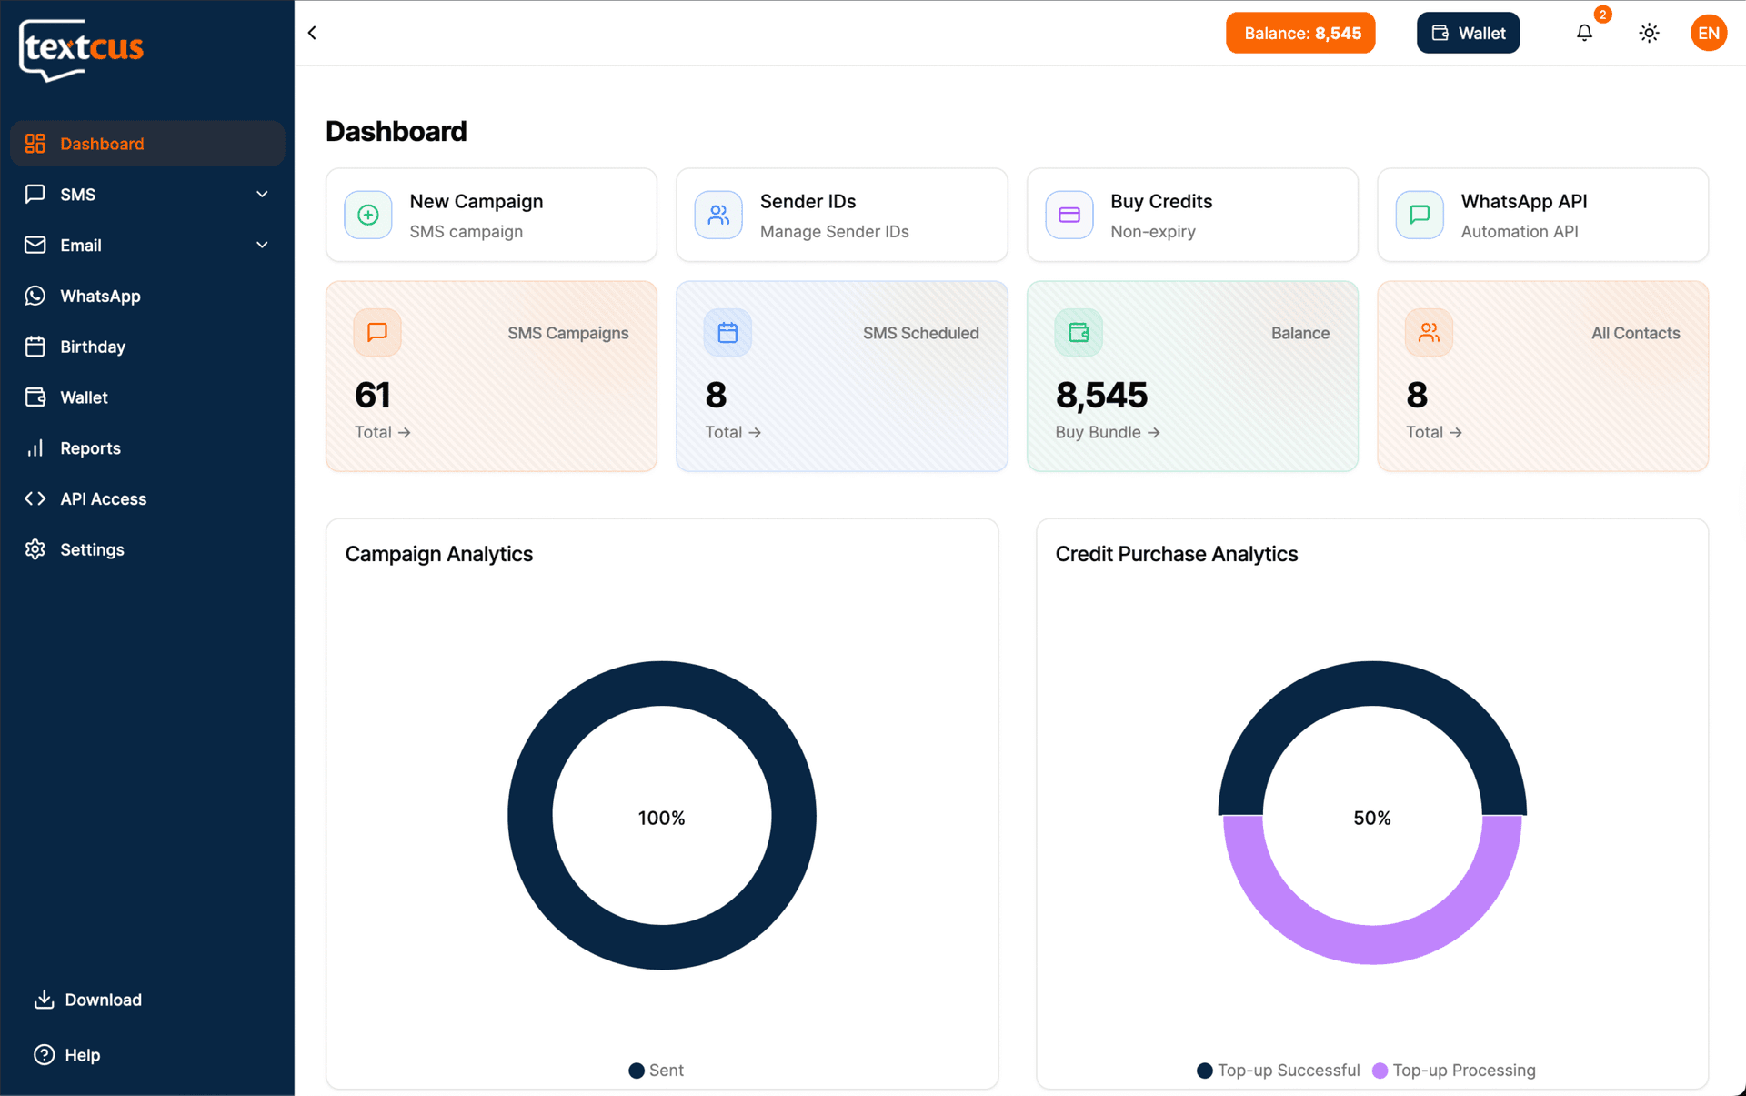Image resolution: width=1746 pixels, height=1096 pixels.
Task: Expand the SMS sidebar menu
Action: (261, 194)
